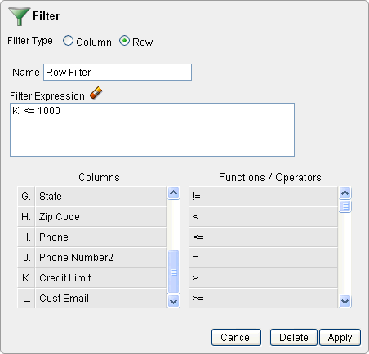Screen dimensions: 369x354
Task: Choose column K. Credit Limit
Action: coord(92,278)
